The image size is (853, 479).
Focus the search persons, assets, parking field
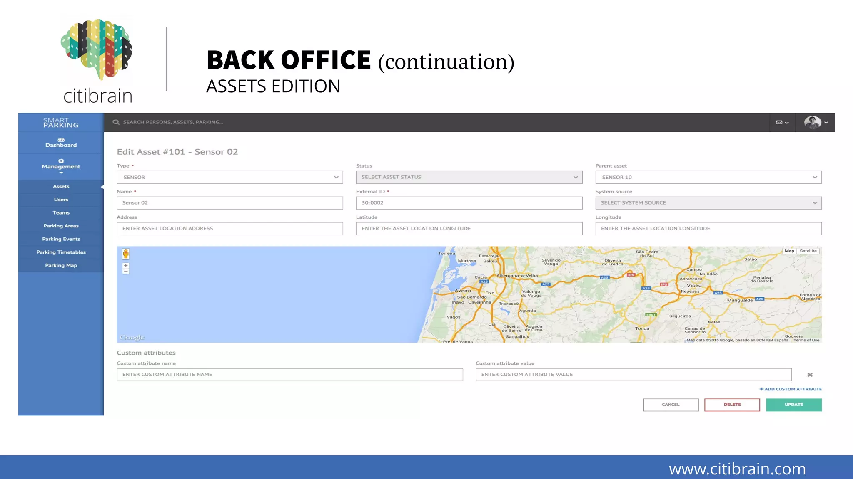[173, 122]
